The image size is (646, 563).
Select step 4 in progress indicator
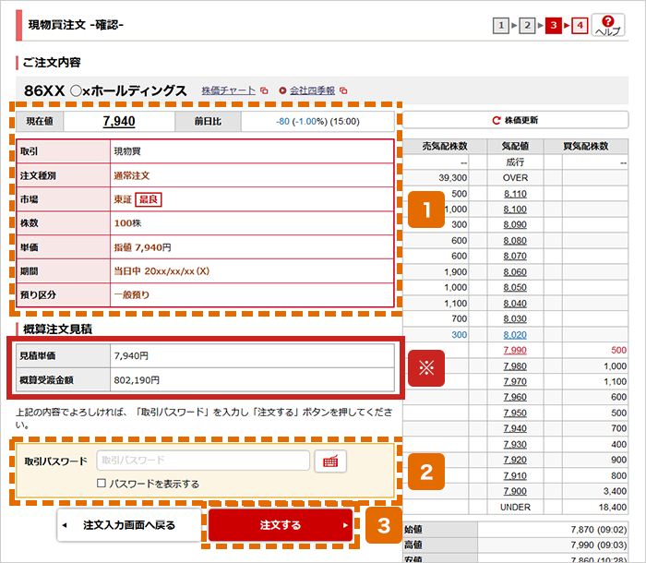point(580,26)
